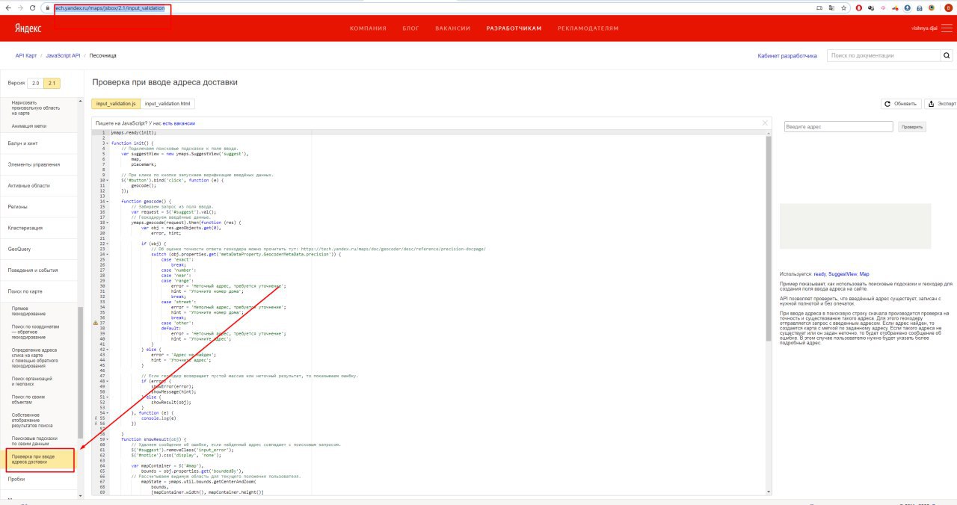
Task: Collapse the fold arrow at line 24 switch
Action: (x=107, y=254)
